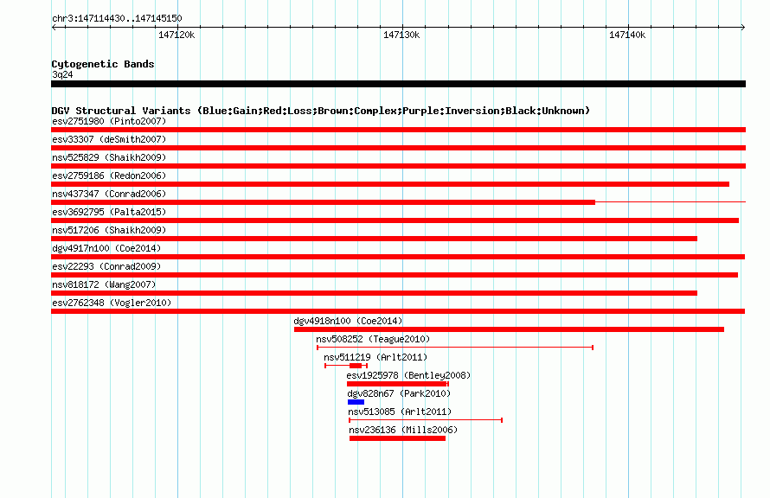Click the thick block of nsv511219
770x498 pixels.
coord(356,366)
